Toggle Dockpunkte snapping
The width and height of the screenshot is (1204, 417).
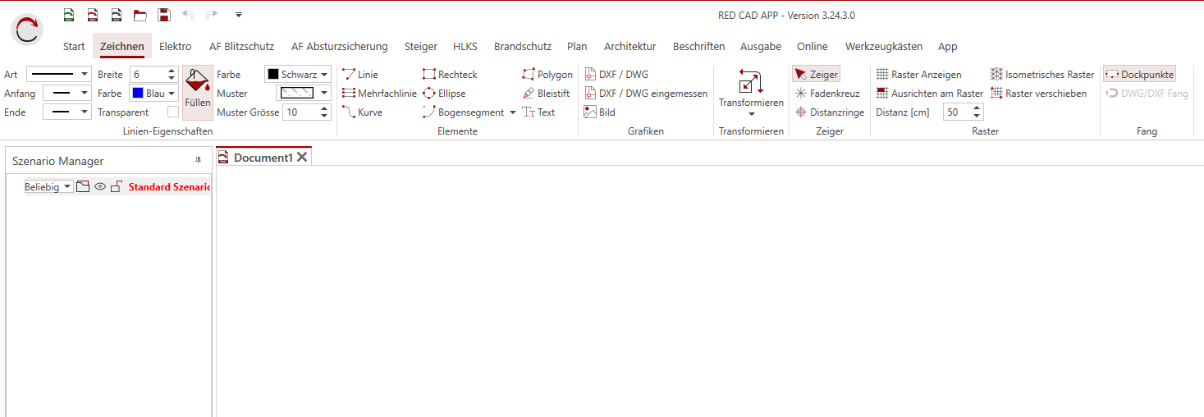(1139, 75)
